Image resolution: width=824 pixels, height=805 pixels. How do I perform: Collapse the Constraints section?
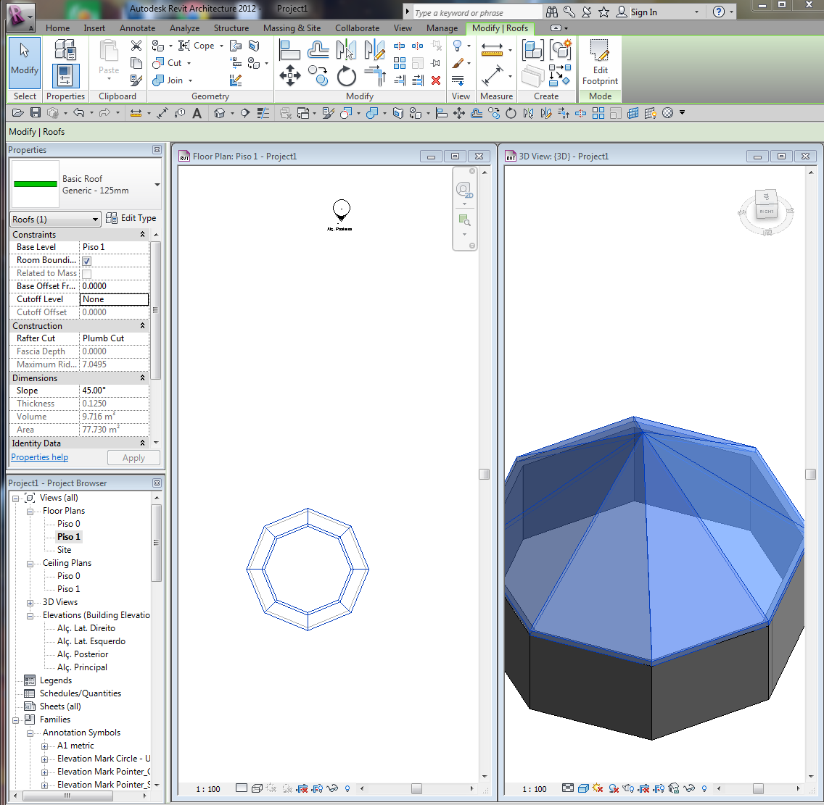coord(142,235)
